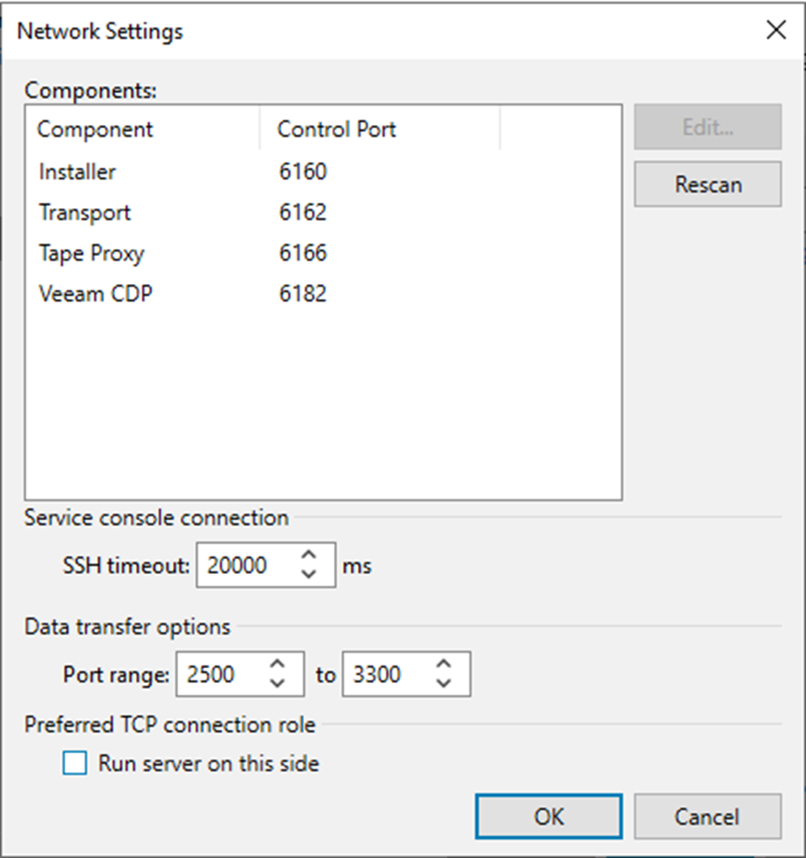Decrease SSH timeout with down arrow
This screenshot has width=806, height=858.
[x=309, y=574]
